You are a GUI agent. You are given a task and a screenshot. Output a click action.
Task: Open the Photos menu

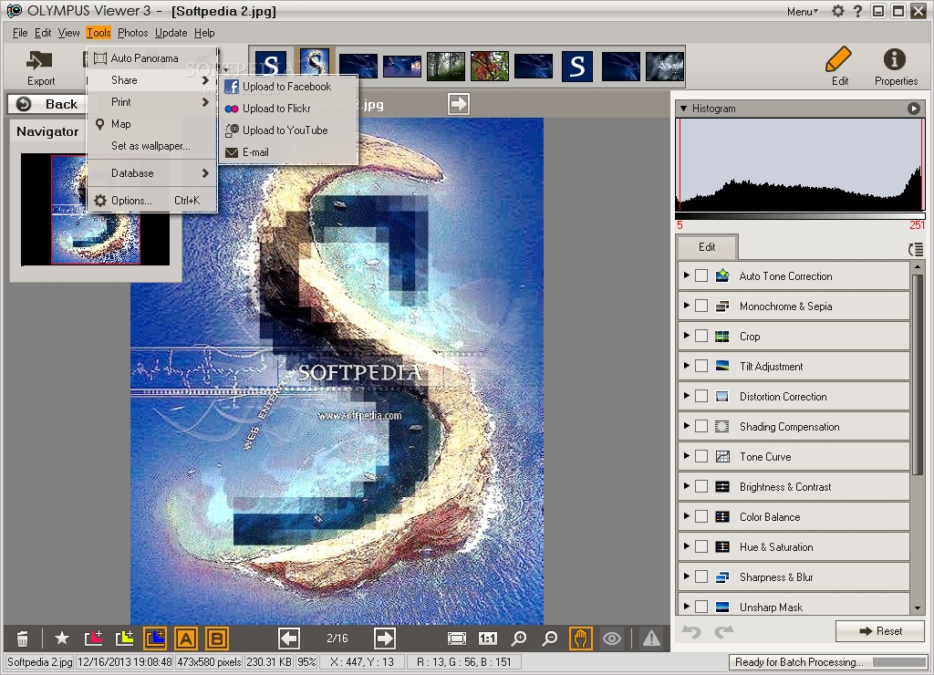click(x=132, y=33)
